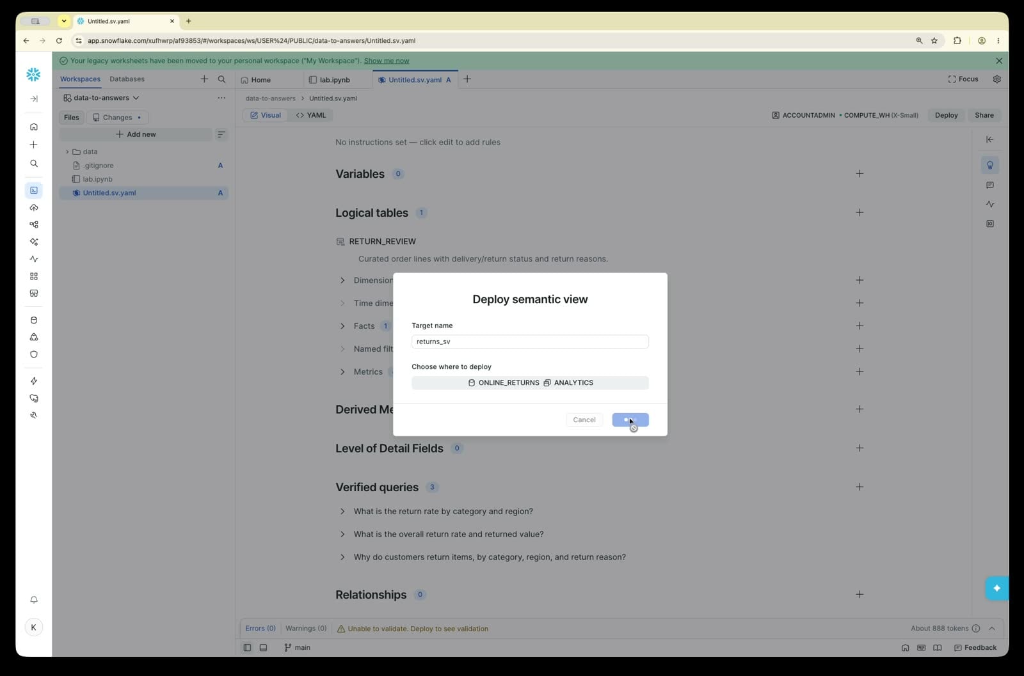Choose deploy location ONLINE_RETURNS ANALYTICS
This screenshot has width=1024, height=676.
[x=530, y=383]
